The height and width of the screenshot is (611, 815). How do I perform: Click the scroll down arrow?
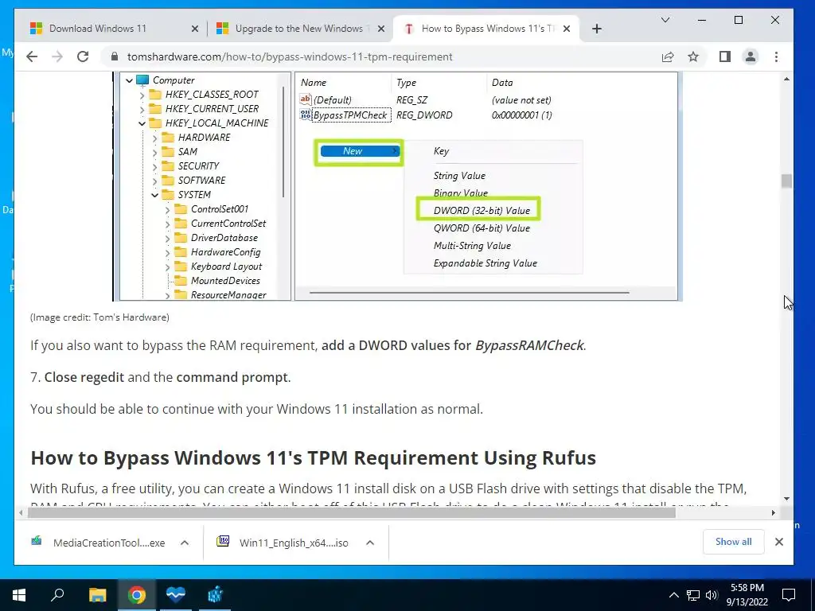786,499
